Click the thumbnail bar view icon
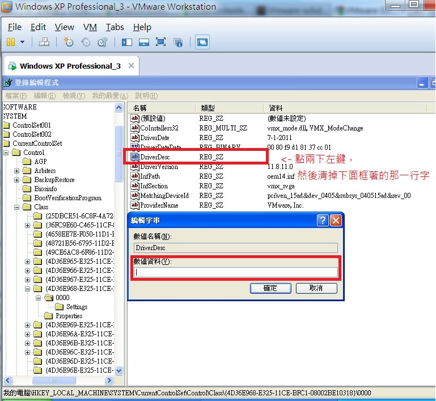Viewport: 436px width, 401px height. [144, 43]
